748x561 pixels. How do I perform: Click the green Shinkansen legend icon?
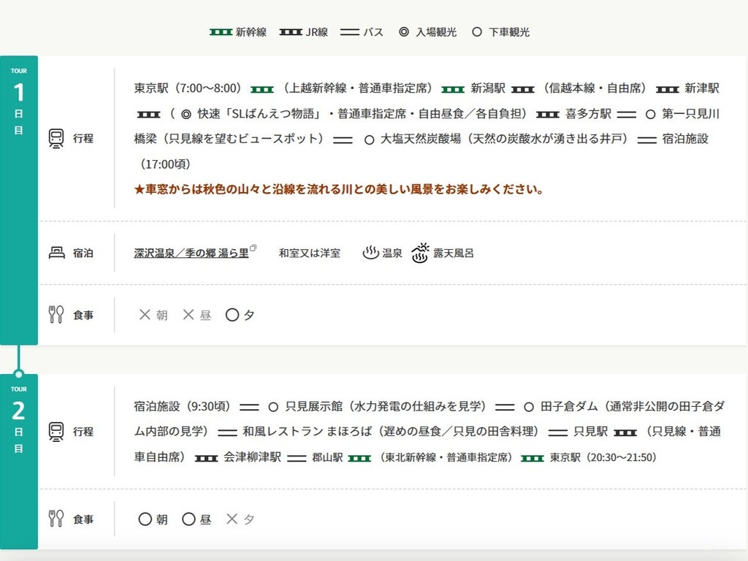click(221, 32)
